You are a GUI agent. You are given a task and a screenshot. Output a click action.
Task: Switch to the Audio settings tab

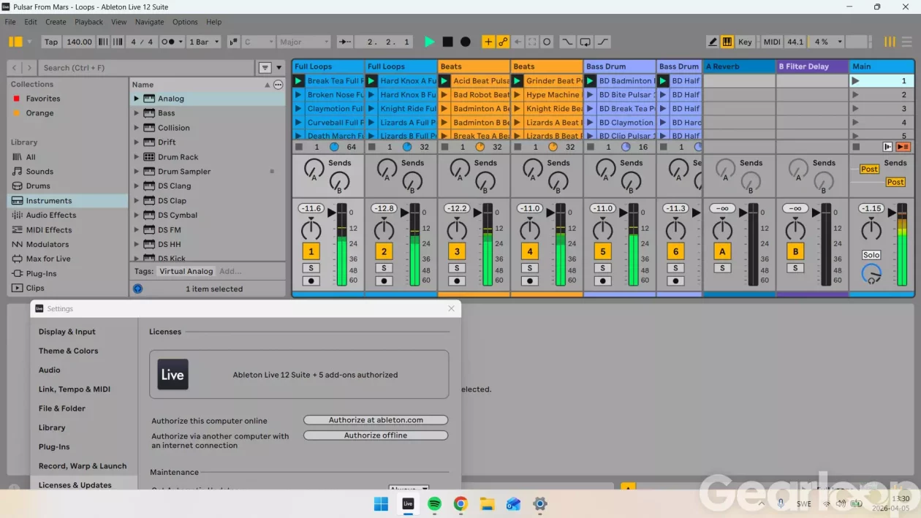point(50,370)
